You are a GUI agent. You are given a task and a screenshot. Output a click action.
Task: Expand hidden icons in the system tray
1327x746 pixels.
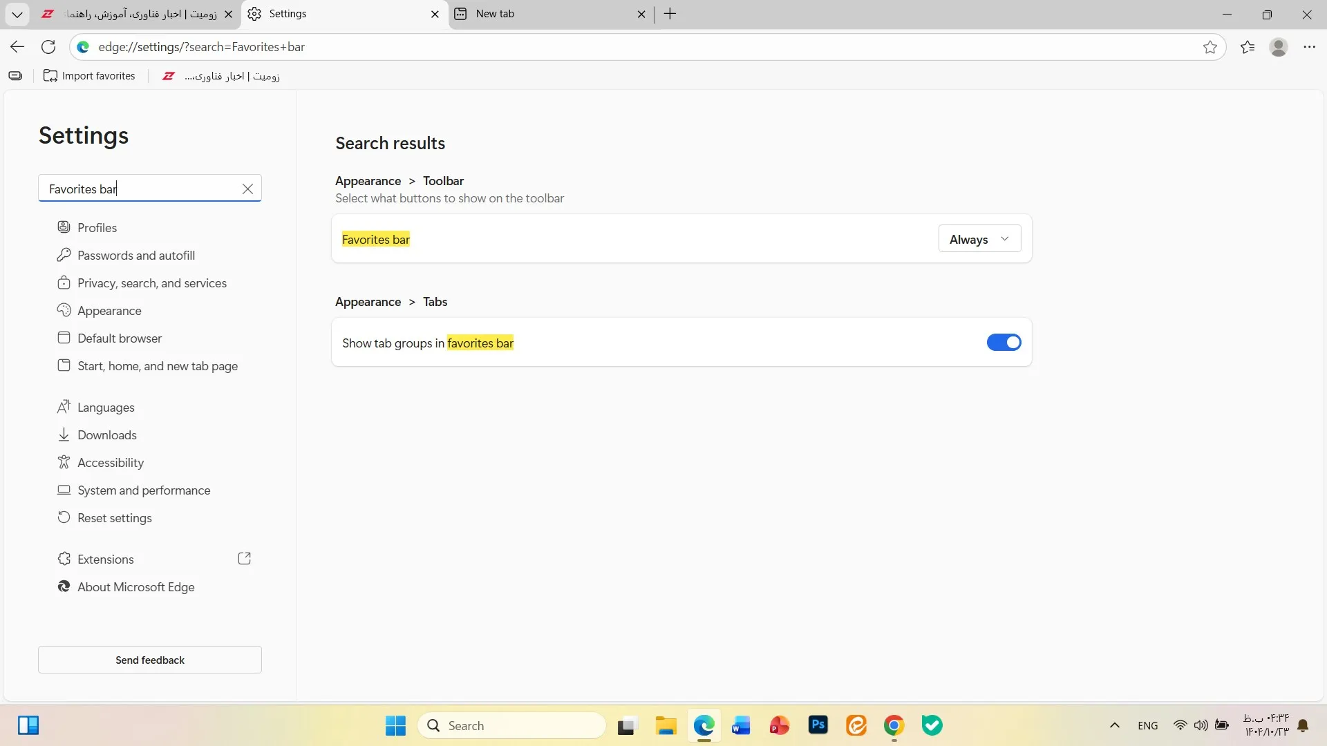(1114, 725)
